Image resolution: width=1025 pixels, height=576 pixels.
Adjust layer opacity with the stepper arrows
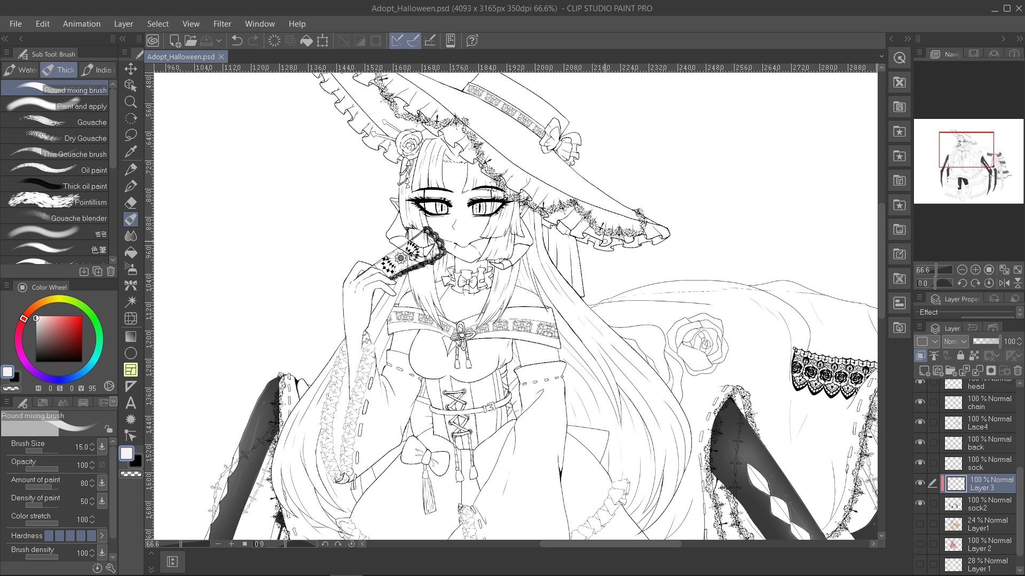click(1019, 341)
